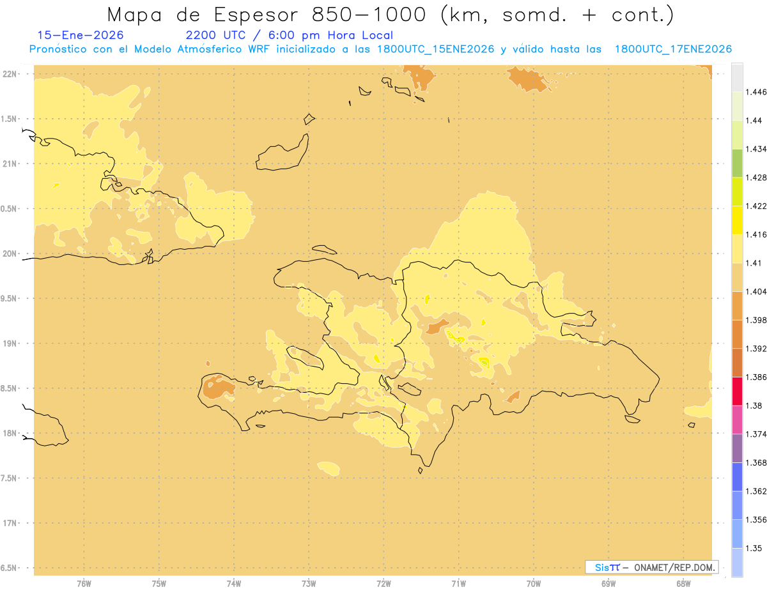Image resolution: width=767 pixels, height=592 pixels.
Task: Pick the purple swatch between 1.368 and 1.374
Action: (737, 448)
